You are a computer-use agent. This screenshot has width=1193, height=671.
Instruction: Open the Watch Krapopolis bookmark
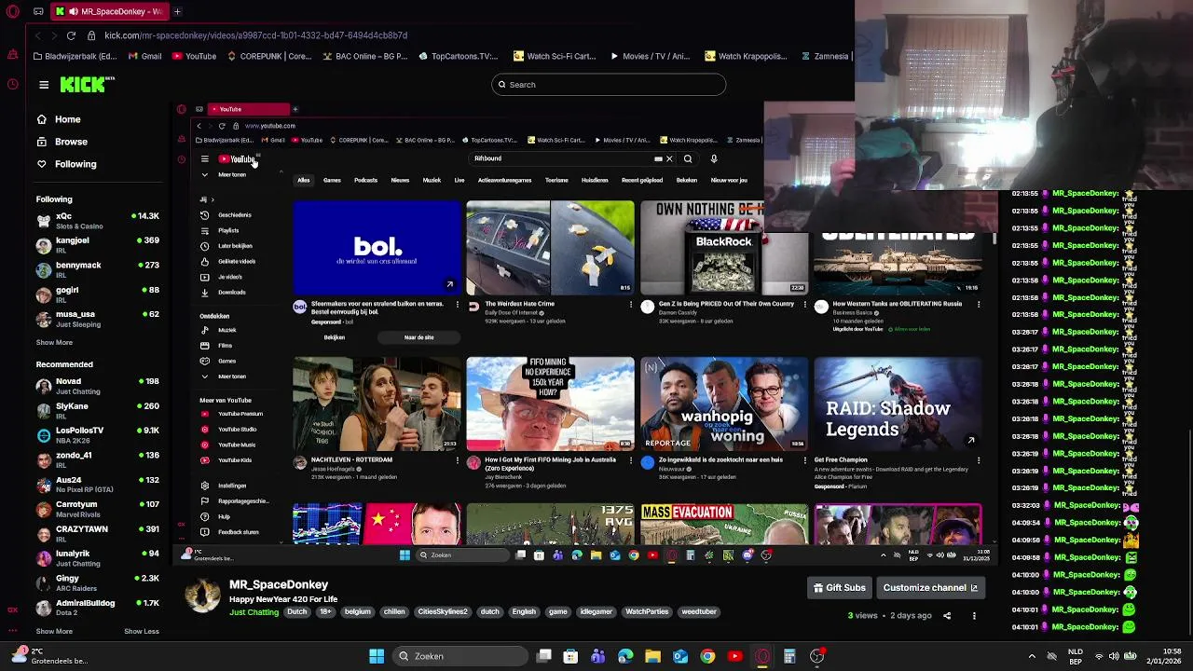tap(746, 56)
